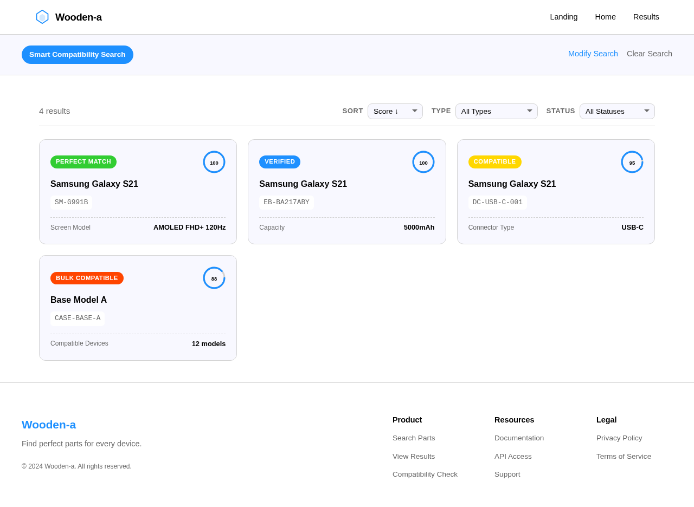Open the Sort by Score dropdown
The image size is (694, 507).
(395, 111)
